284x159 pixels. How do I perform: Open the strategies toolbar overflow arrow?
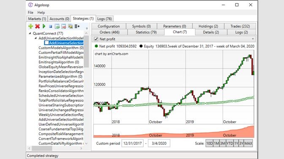coord(87,28)
